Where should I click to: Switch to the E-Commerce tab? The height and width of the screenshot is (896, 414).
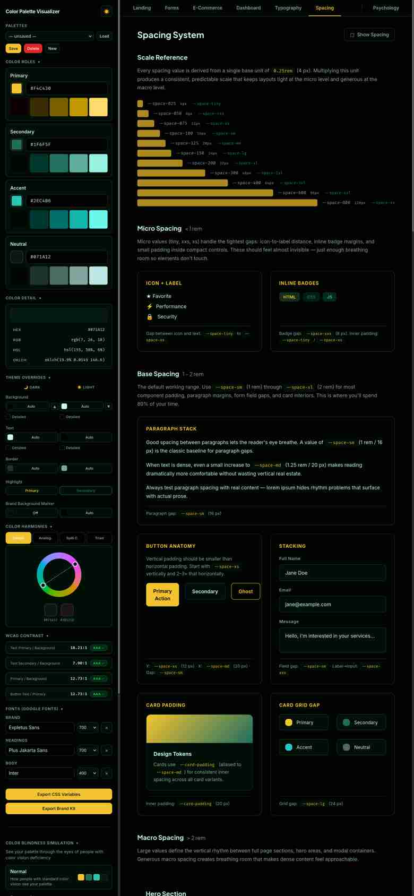208,8
